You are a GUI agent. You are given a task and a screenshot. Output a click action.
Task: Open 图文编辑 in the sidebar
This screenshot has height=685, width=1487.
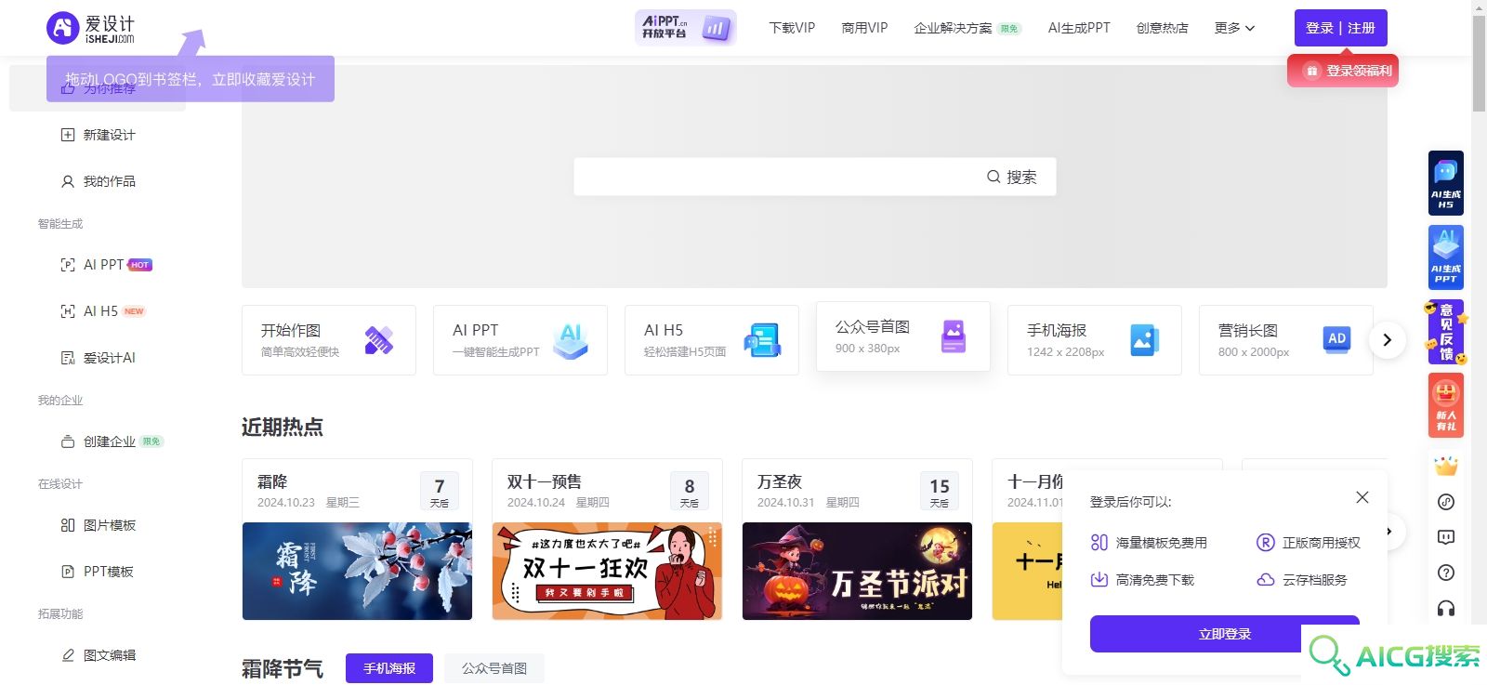click(98, 655)
